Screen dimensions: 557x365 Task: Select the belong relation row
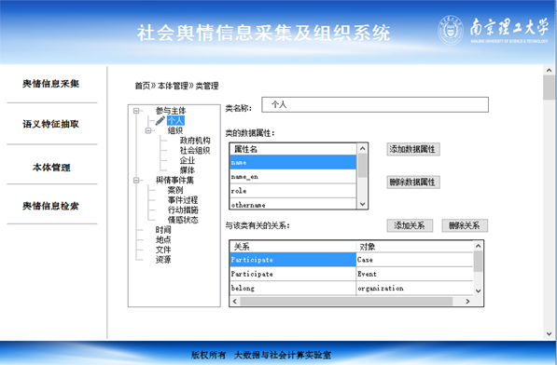(352, 288)
